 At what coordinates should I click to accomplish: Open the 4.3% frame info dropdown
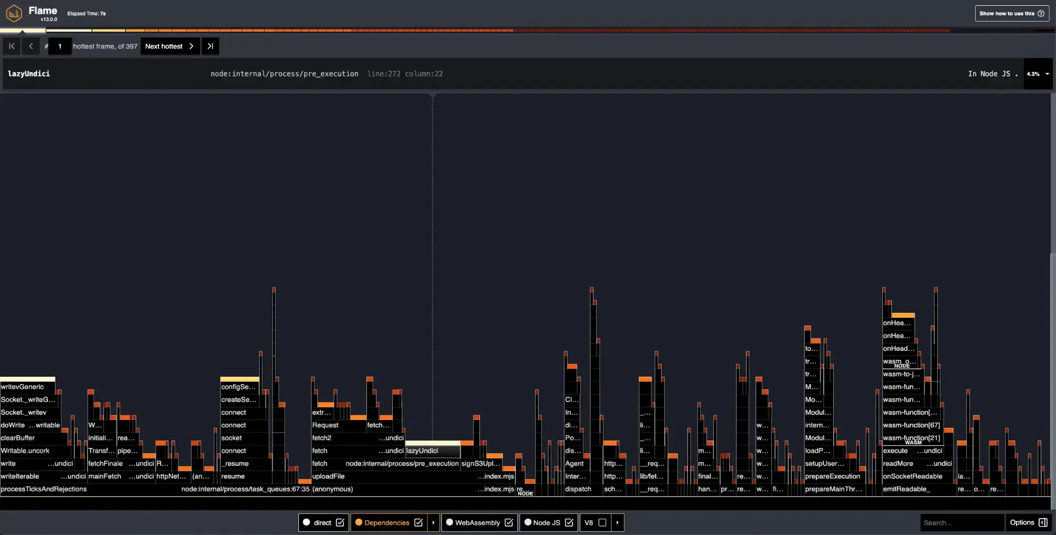tap(1047, 74)
